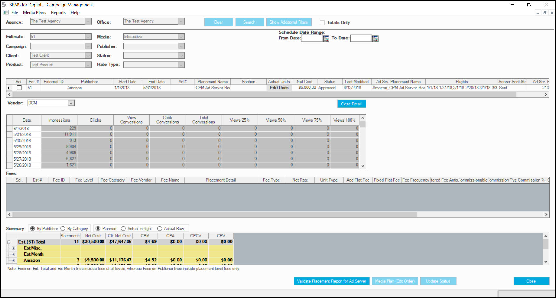Image resolution: width=556 pixels, height=298 pixels.
Task: Enable the Totals Only checkbox
Action: pos(322,23)
